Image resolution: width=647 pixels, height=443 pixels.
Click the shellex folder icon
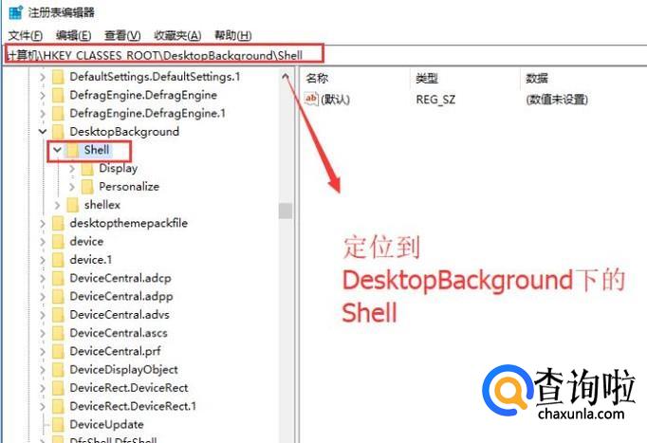point(73,205)
